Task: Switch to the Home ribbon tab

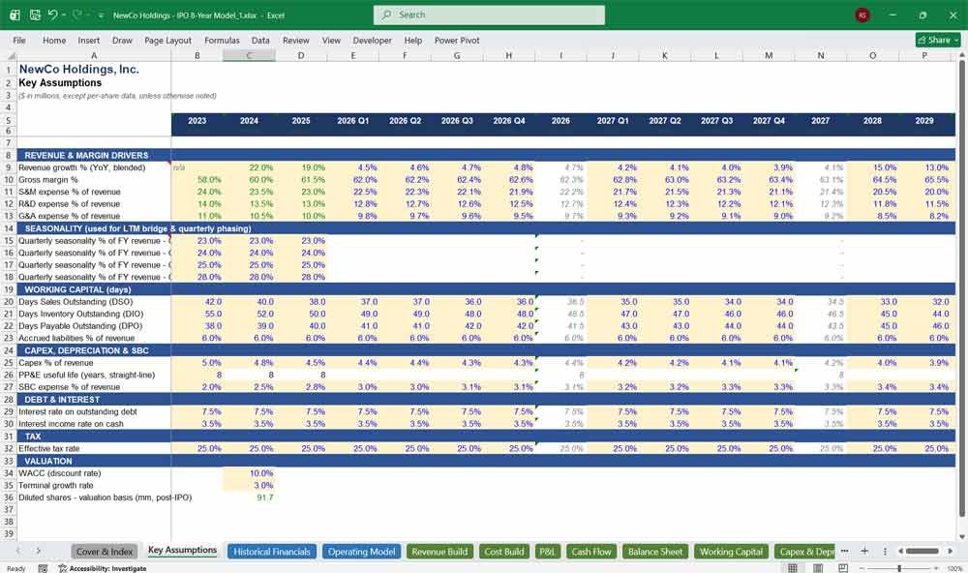Action: pos(54,40)
